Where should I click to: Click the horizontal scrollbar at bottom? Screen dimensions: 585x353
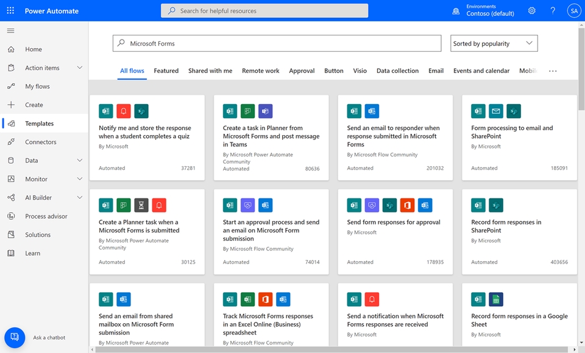point(332,349)
